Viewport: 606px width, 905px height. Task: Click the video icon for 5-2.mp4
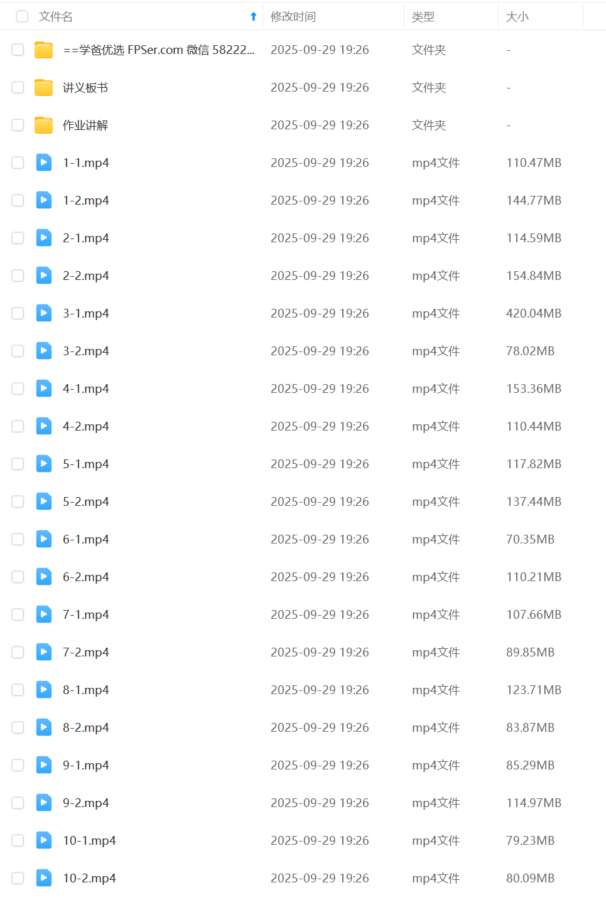(x=44, y=501)
